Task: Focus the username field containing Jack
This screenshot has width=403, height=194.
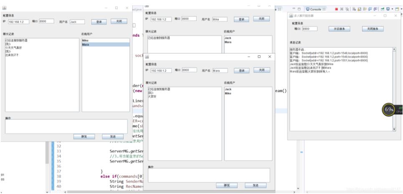Action: (77, 22)
